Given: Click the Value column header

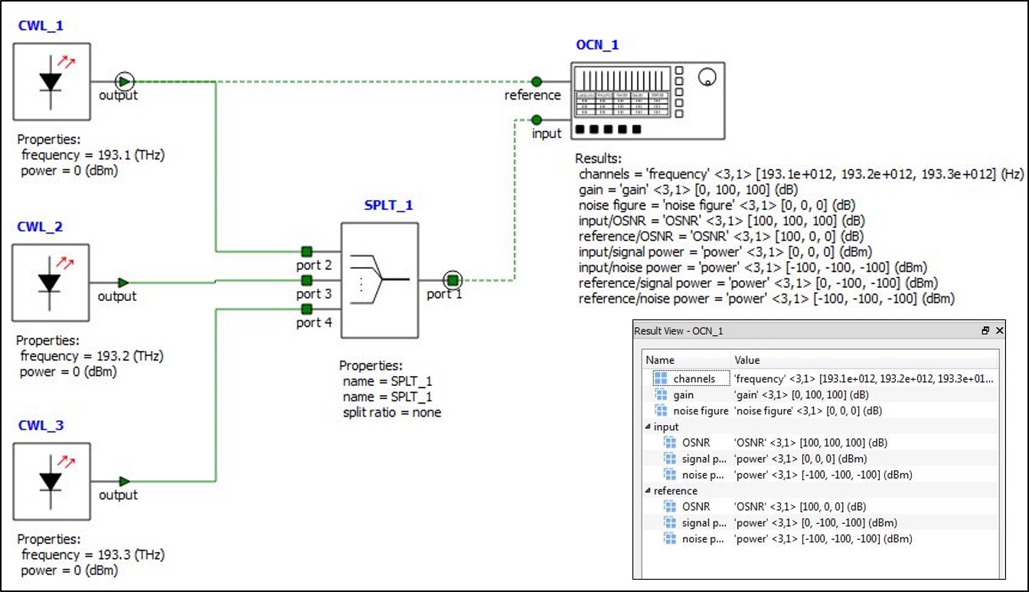Looking at the screenshot, I should click(x=746, y=360).
